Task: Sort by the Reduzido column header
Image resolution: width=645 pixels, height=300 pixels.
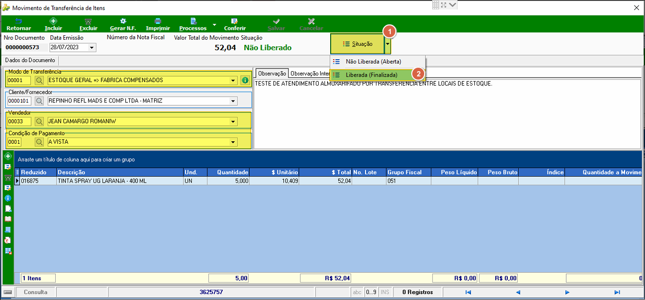Action: [38, 172]
